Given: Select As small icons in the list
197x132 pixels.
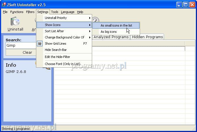Looking at the screenshot, I should tap(116, 25).
